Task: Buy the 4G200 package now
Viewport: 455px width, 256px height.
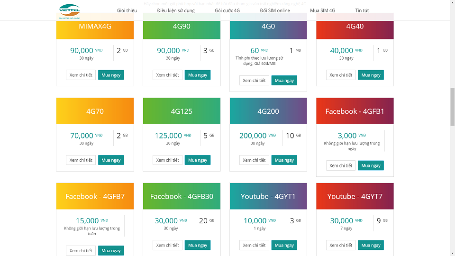Action: click(284, 160)
